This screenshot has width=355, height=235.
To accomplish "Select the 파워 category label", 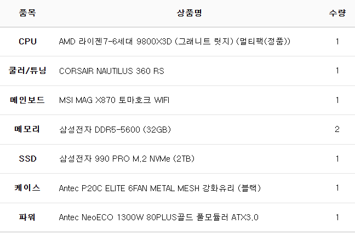I will click(27, 217).
